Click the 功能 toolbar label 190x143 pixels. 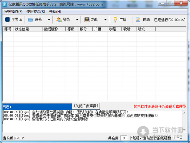coord(95,20)
